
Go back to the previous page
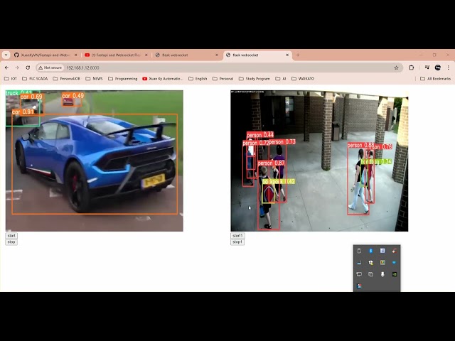[6, 67]
